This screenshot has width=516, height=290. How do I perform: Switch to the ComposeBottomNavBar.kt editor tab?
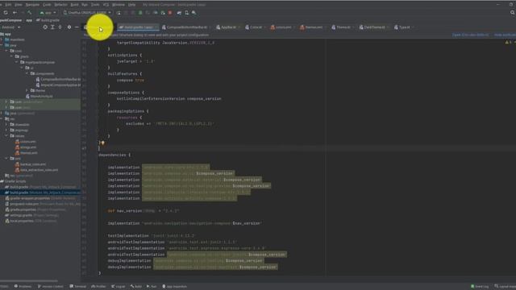click(x=186, y=27)
